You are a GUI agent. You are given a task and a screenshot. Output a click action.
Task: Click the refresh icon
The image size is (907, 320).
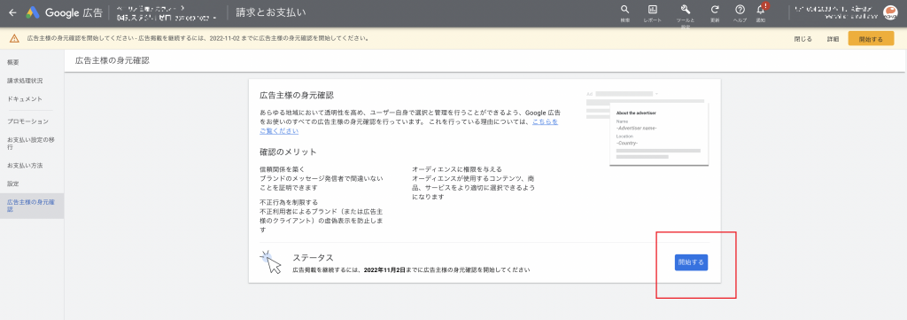tap(715, 9)
